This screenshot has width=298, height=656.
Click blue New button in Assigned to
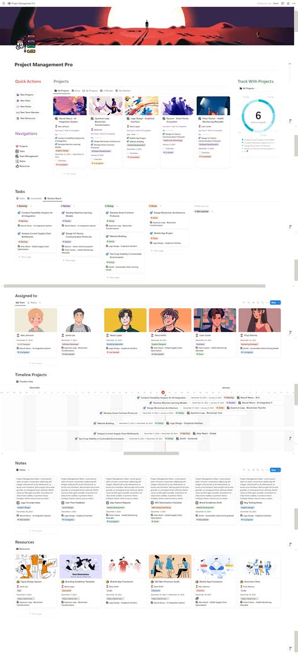pyautogui.click(x=275, y=303)
